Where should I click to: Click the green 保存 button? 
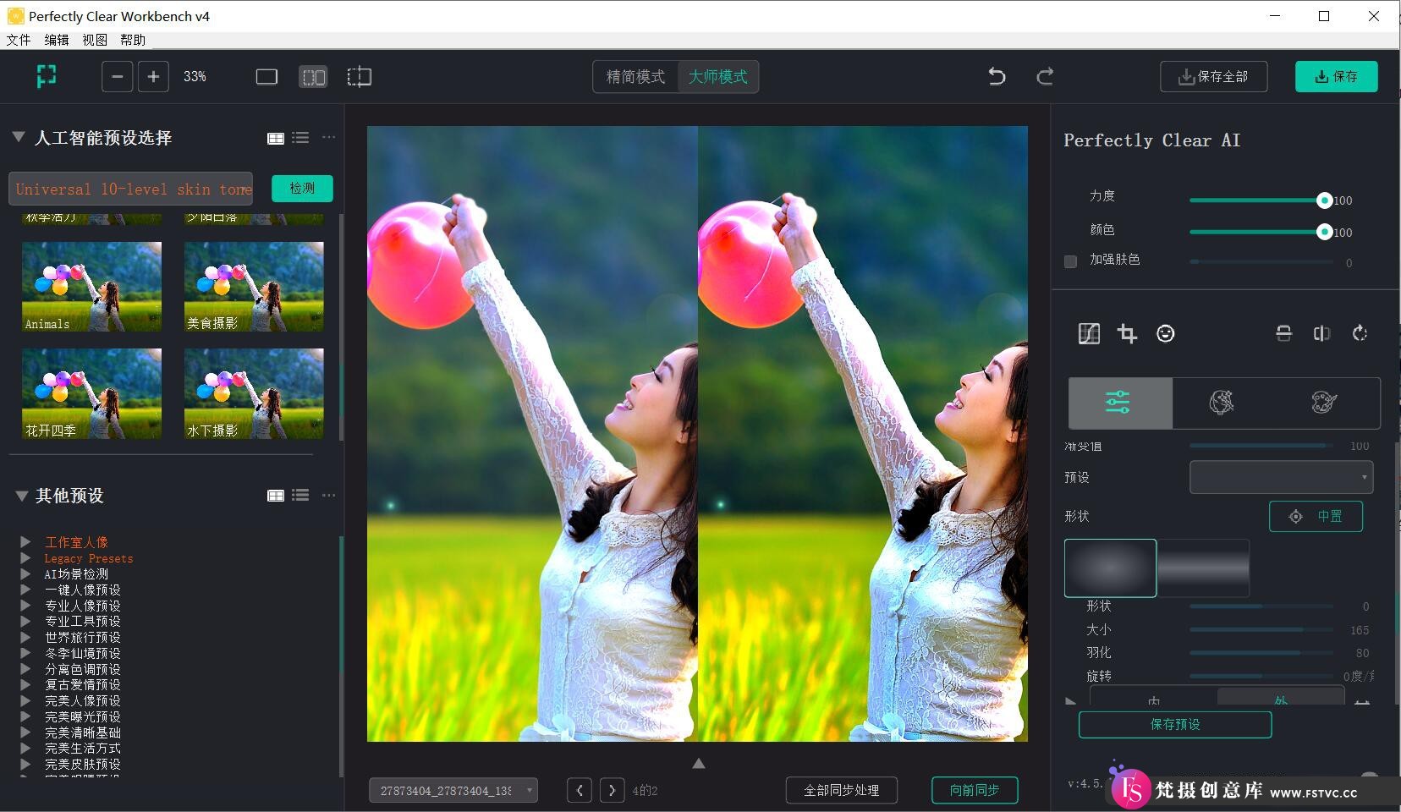(1337, 76)
